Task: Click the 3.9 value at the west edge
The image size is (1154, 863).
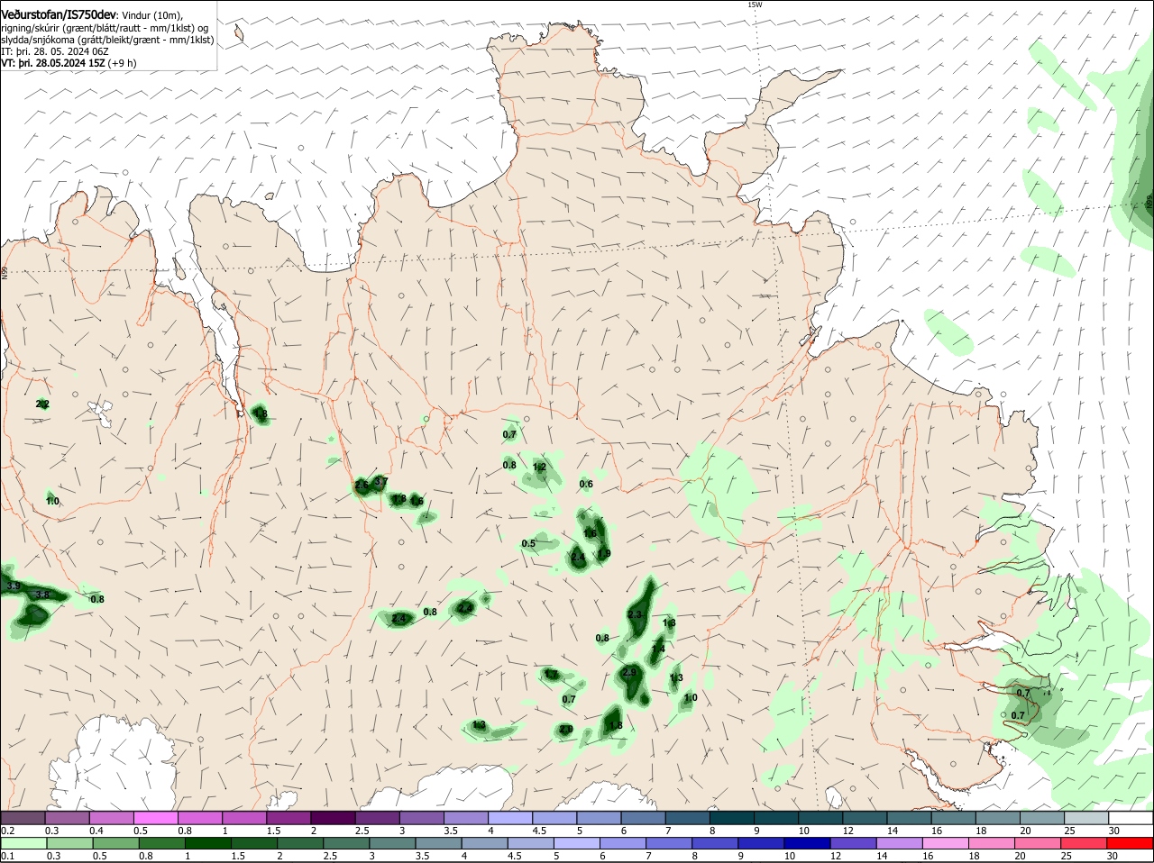Action: pos(13,586)
